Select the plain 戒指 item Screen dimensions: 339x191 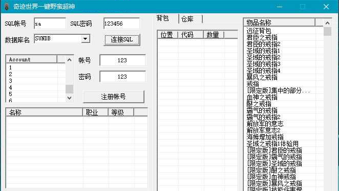252,84
